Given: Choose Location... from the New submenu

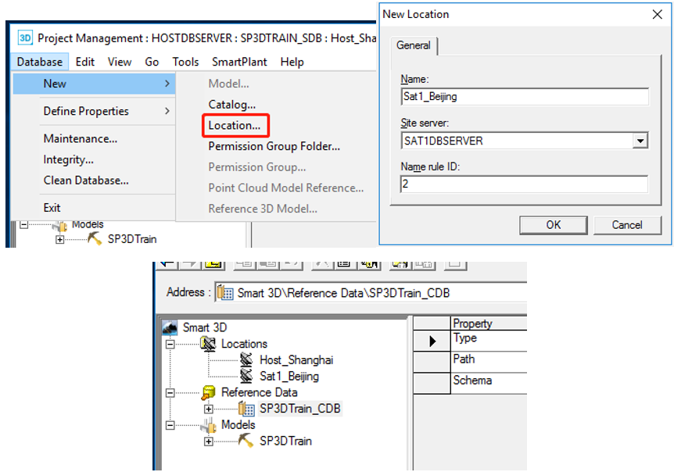Looking at the screenshot, I should [234, 125].
